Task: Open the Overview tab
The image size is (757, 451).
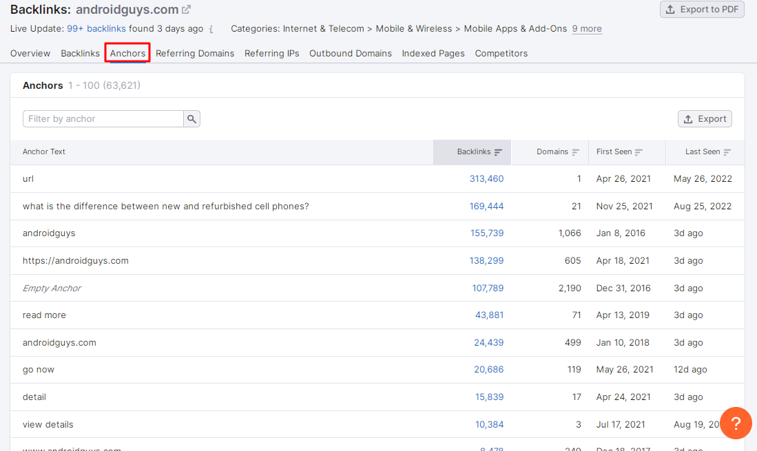Action: coord(30,54)
